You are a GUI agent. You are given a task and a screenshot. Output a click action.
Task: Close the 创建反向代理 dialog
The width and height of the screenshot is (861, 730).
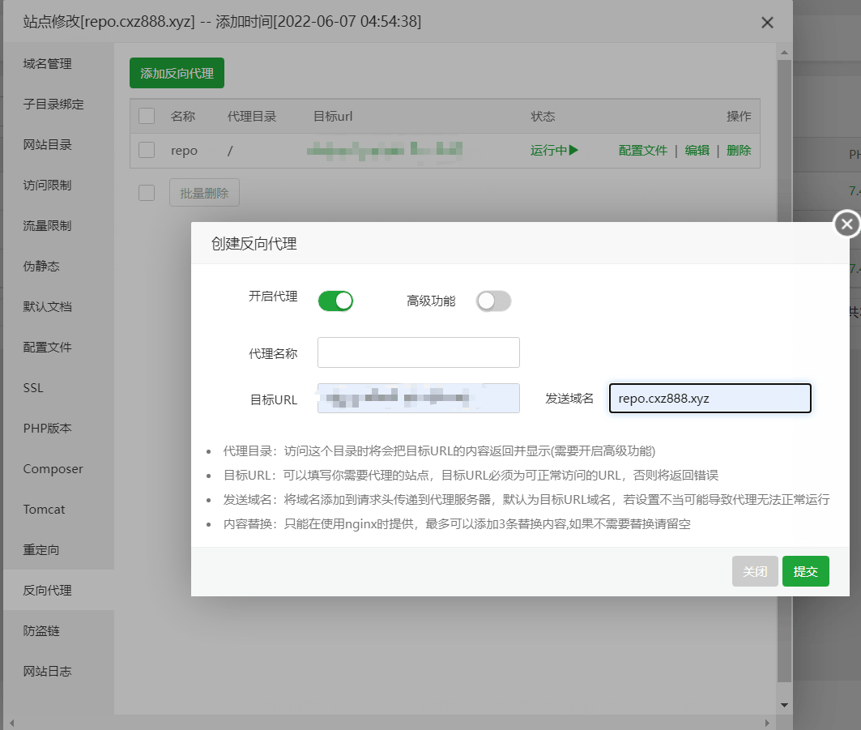pyautogui.click(x=846, y=224)
